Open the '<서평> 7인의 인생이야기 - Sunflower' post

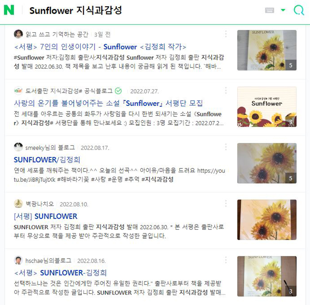click(100, 47)
